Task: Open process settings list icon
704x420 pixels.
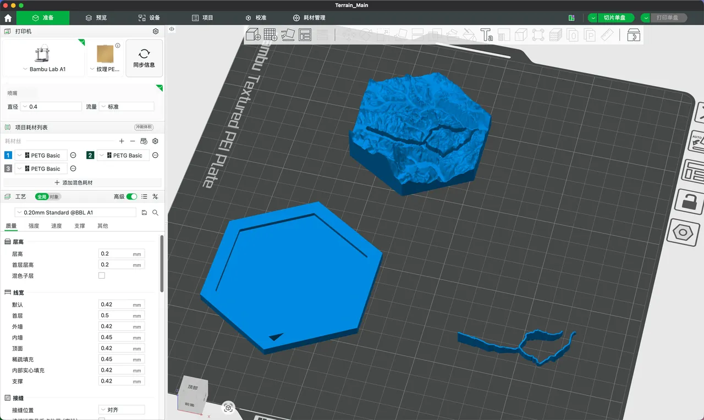Action: click(x=144, y=196)
